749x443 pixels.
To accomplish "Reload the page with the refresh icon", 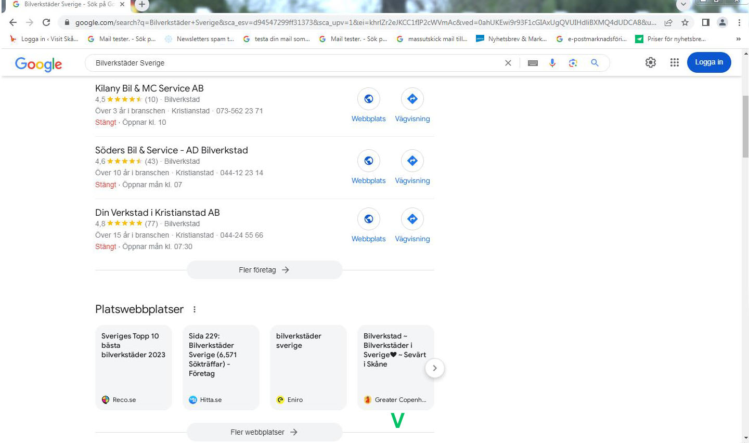I will click(46, 22).
